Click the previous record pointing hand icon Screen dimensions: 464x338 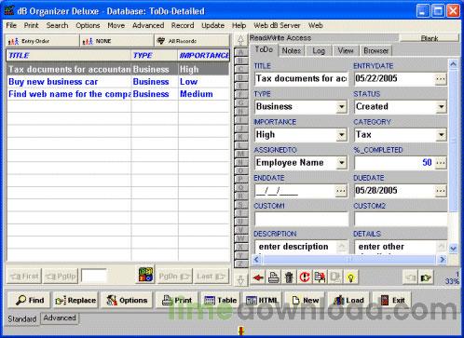click(x=410, y=277)
